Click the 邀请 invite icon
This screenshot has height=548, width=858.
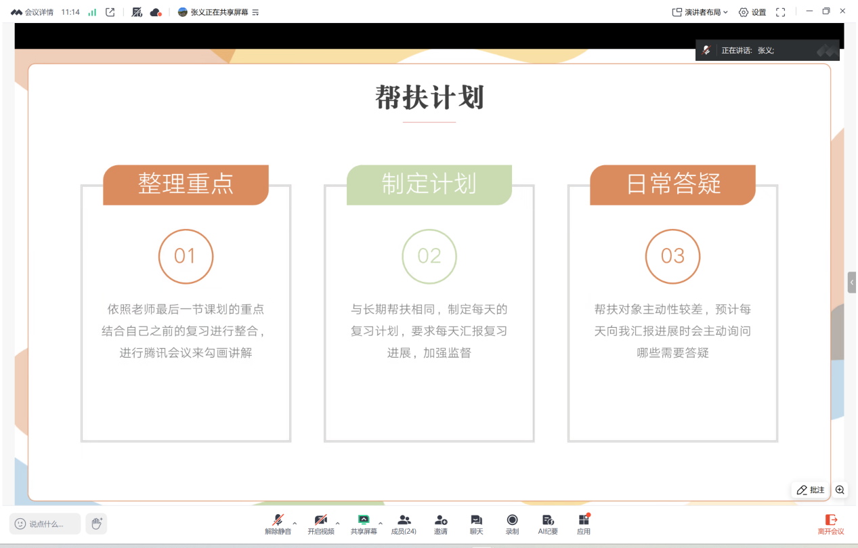(440, 524)
